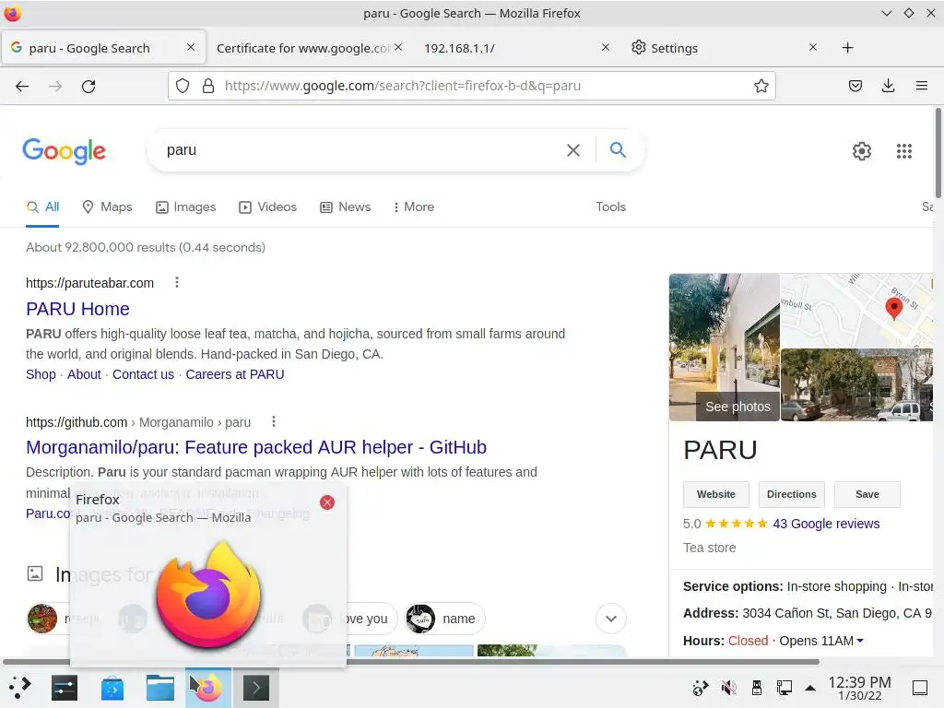Click the vertical page scrollbar
The width and height of the screenshot is (944, 708).
(938, 153)
